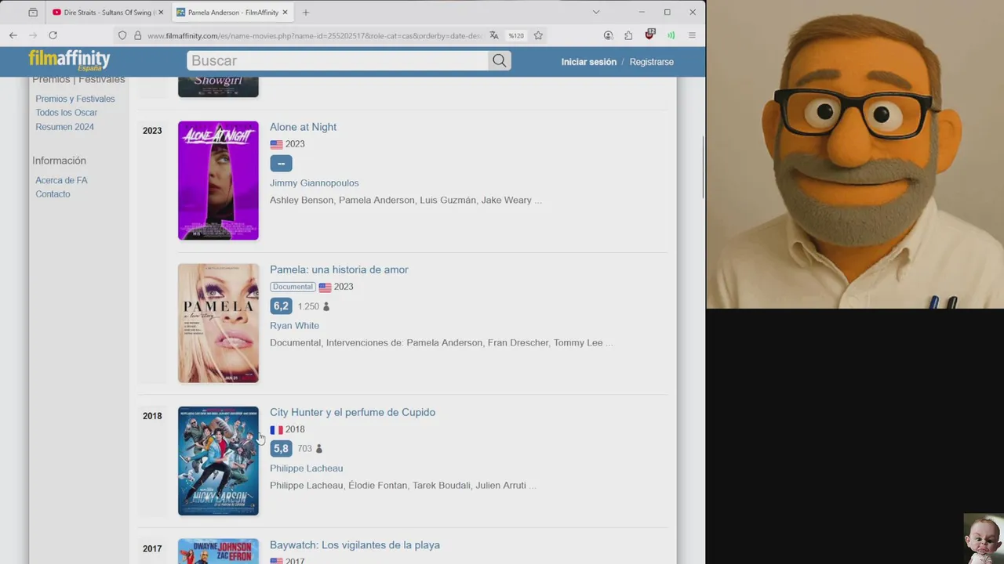View site security padlock info

pyautogui.click(x=138, y=35)
